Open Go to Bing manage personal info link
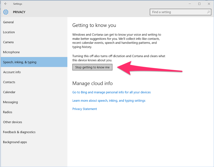 (x=111, y=92)
